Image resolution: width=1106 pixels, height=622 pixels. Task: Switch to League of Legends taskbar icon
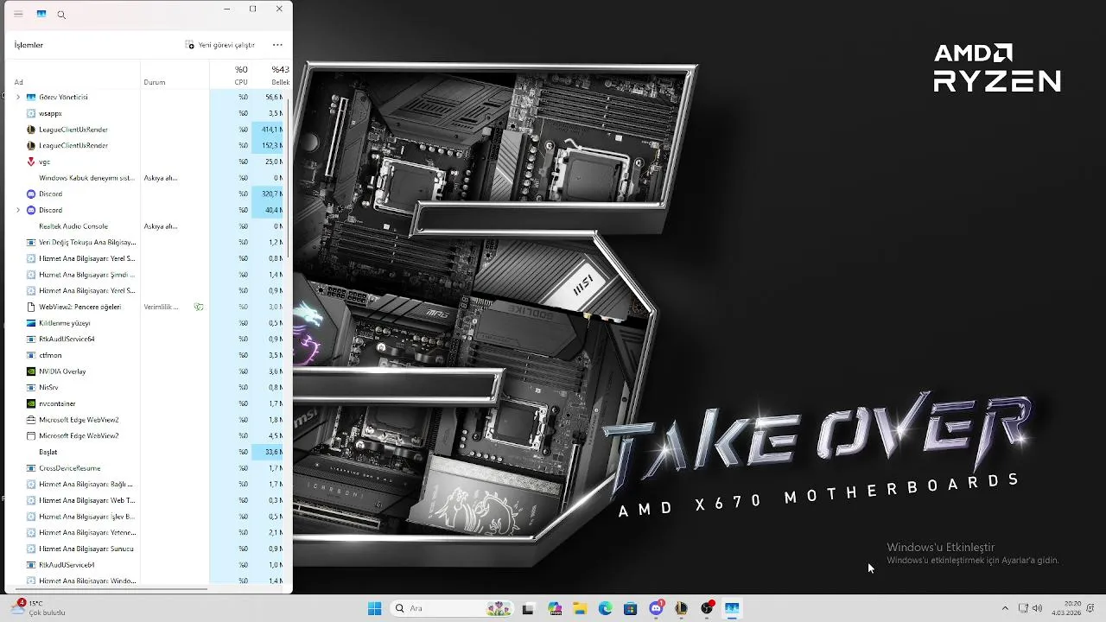[681, 608]
